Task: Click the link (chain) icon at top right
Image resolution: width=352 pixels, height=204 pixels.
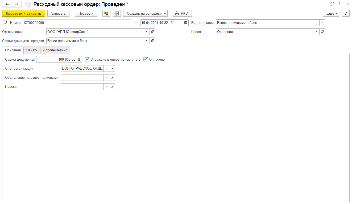Action: (332, 4)
